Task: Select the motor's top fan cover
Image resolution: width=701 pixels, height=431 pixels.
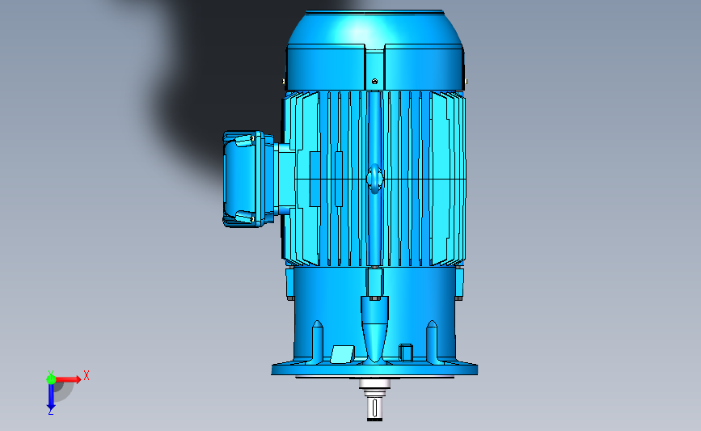Action: point(374,50)
